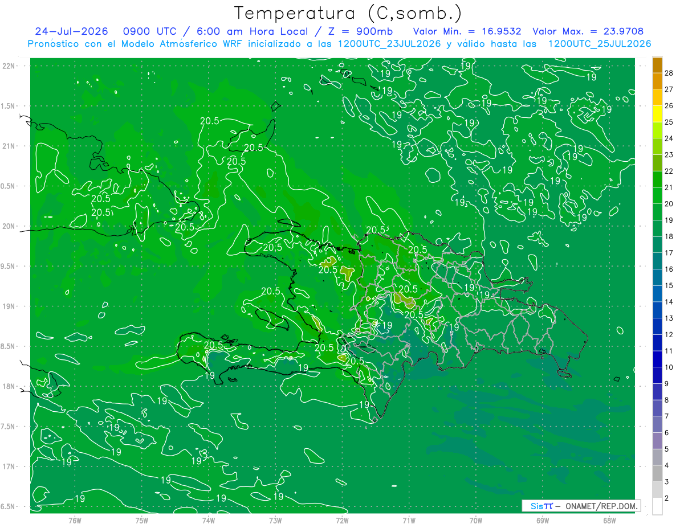Viewport: 684px width, 528px height.
Task: Select the 'Z = 900mb' level label
Action: (360, 31)
